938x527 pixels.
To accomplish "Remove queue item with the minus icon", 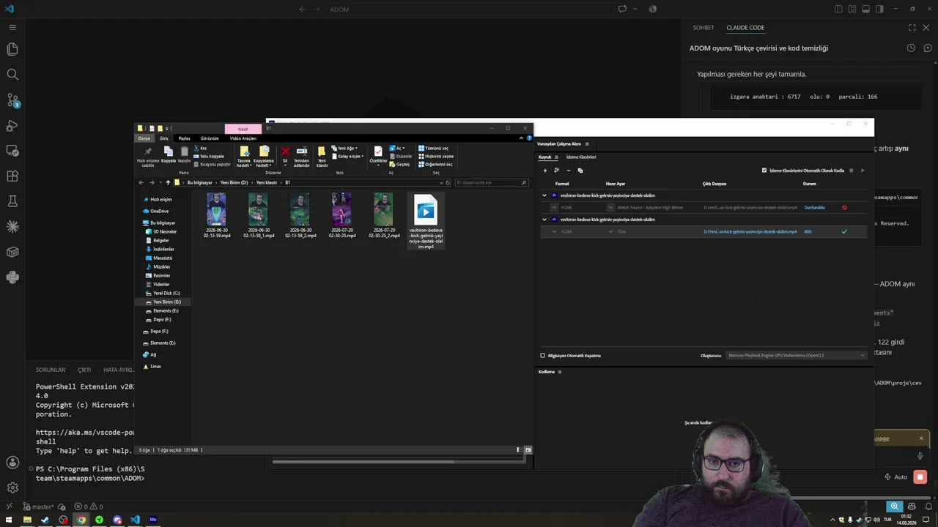I will [568, 171].
